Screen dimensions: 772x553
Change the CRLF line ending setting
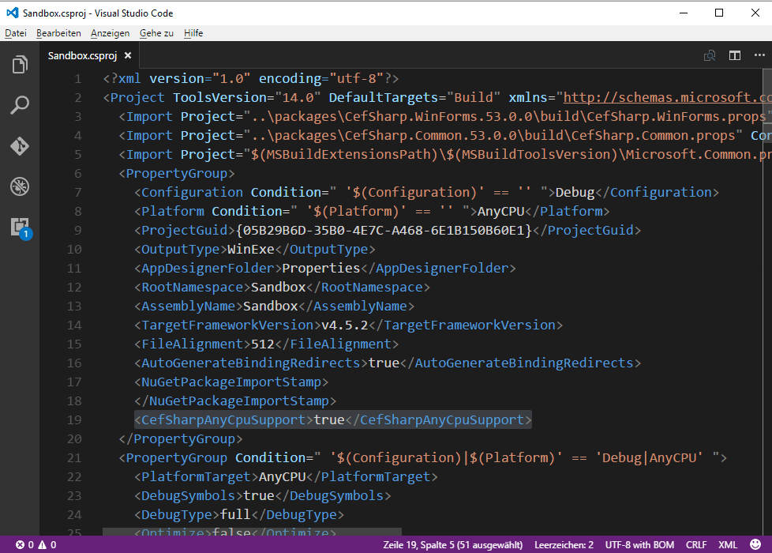[x=696, y=544]
